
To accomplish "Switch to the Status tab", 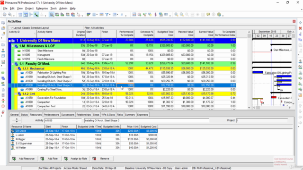I will coord(24,115).
